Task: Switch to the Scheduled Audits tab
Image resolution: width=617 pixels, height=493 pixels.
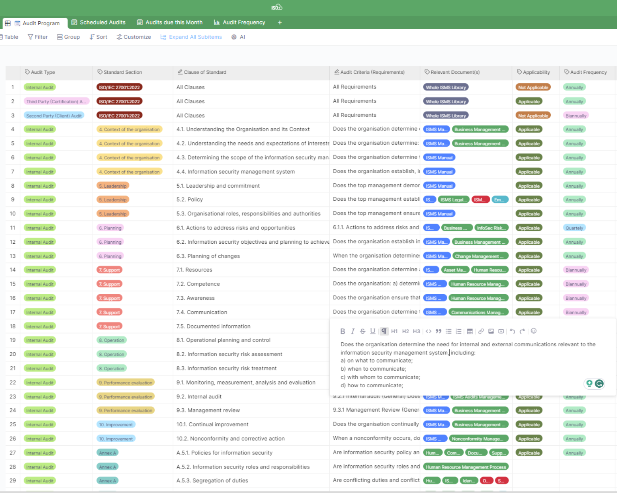Action: 98,22
